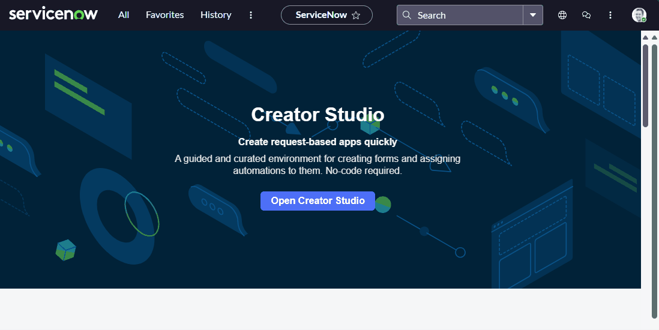The height and width of the screenshot is (330, 659).
Task: Open the user profile avatar menu
Action: (x=639, y=15)
